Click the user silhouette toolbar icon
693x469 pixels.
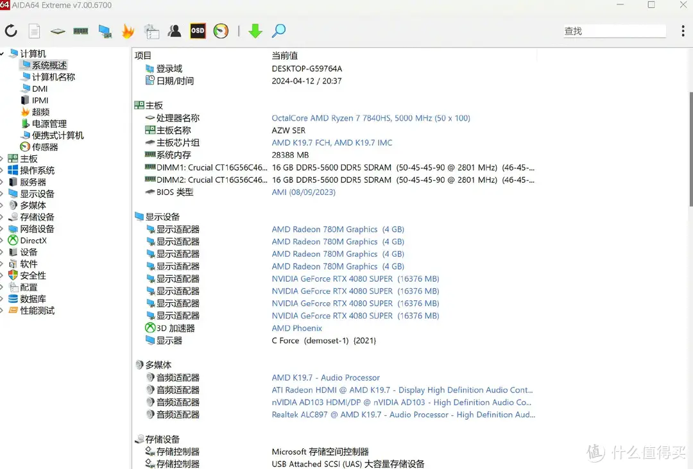coord(175,31)
